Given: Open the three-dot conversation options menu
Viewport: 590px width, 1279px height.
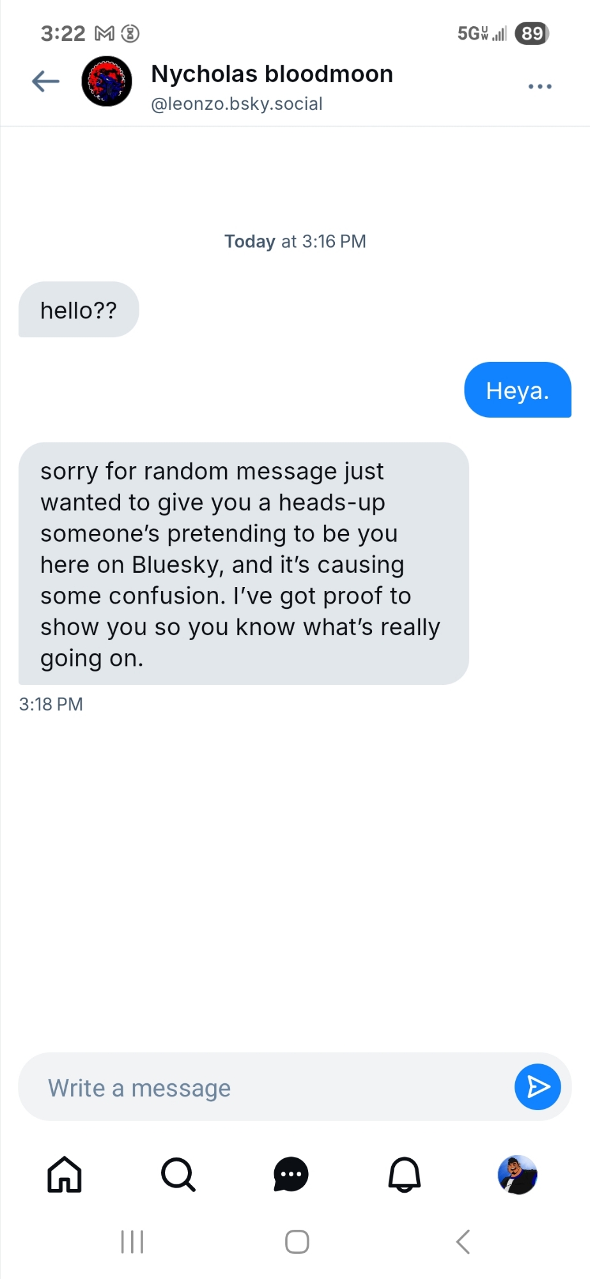Looking at the screenshot, I should point(540,86).
